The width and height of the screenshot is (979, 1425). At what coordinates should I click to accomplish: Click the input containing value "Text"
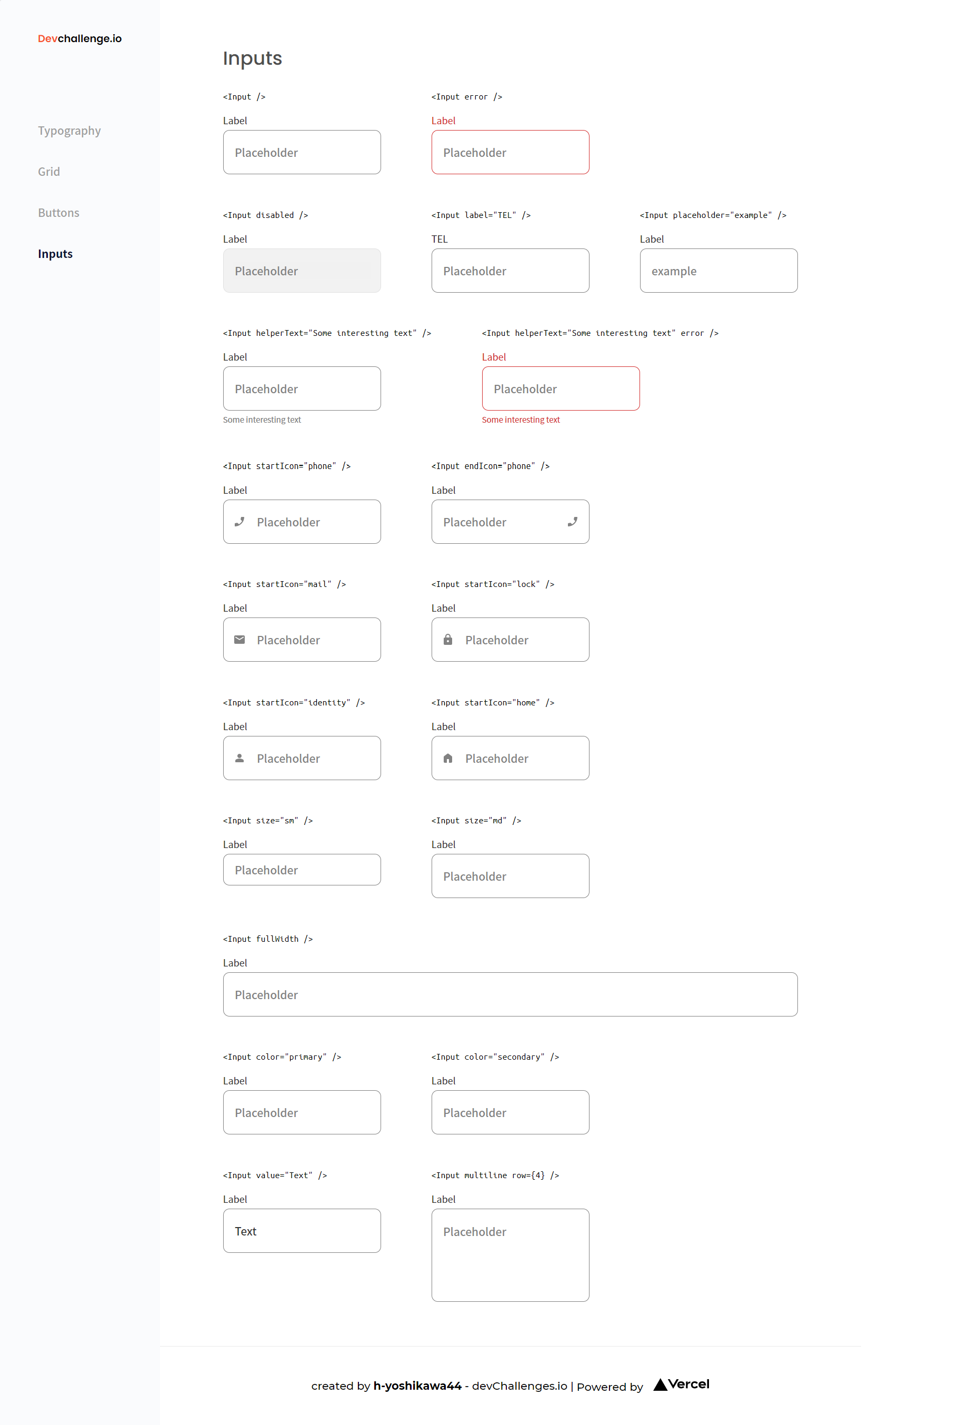click(302, 1231)
